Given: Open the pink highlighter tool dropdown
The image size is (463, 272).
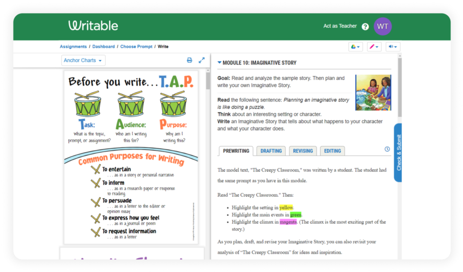Looking at the screenshot, I should click(374, 47).
